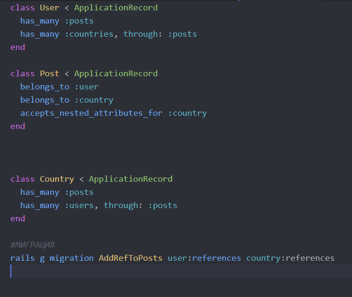This screenshot has height=297, width=352.
Task: Click the AddRefToPosts migration name
Action: pos(131,258)
